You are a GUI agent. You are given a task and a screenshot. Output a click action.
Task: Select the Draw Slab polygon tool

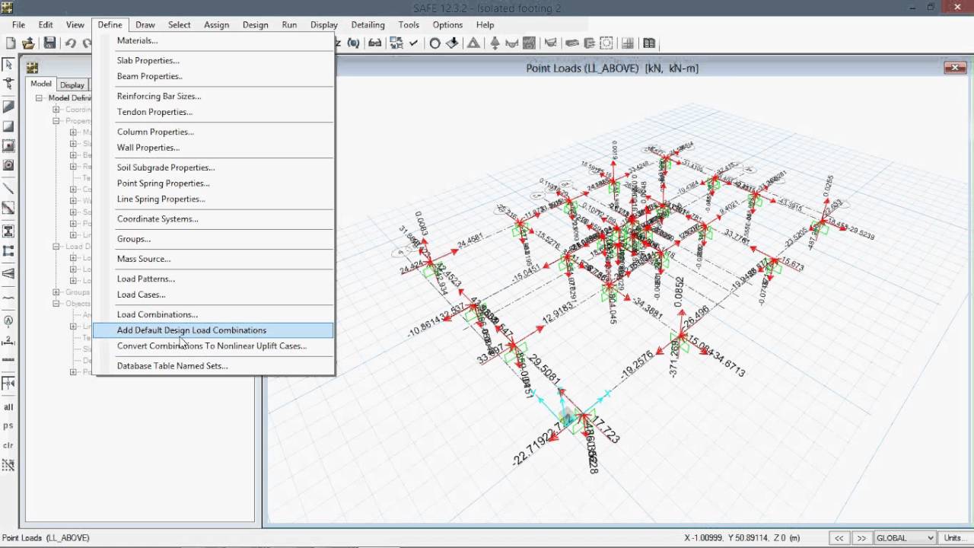pos(8,107)
